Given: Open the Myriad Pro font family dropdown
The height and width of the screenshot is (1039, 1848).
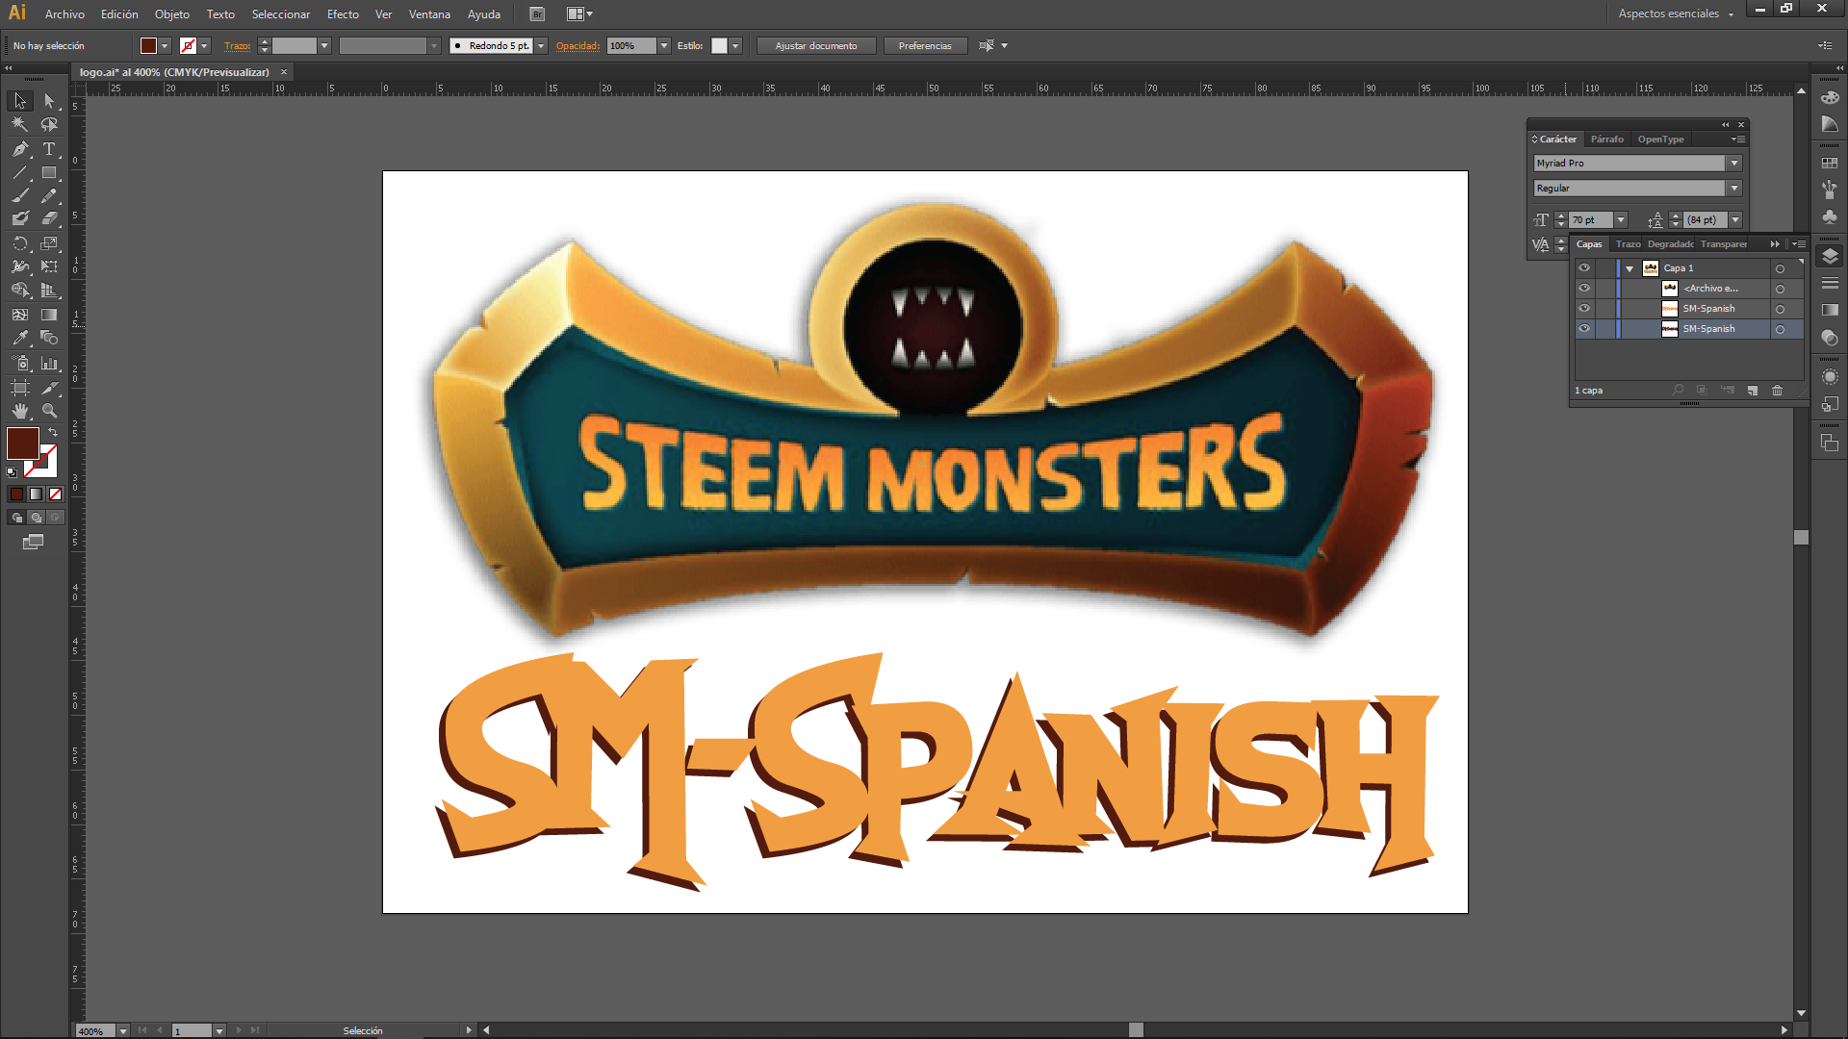Looking at the screenshot, I should point(1733,164).
